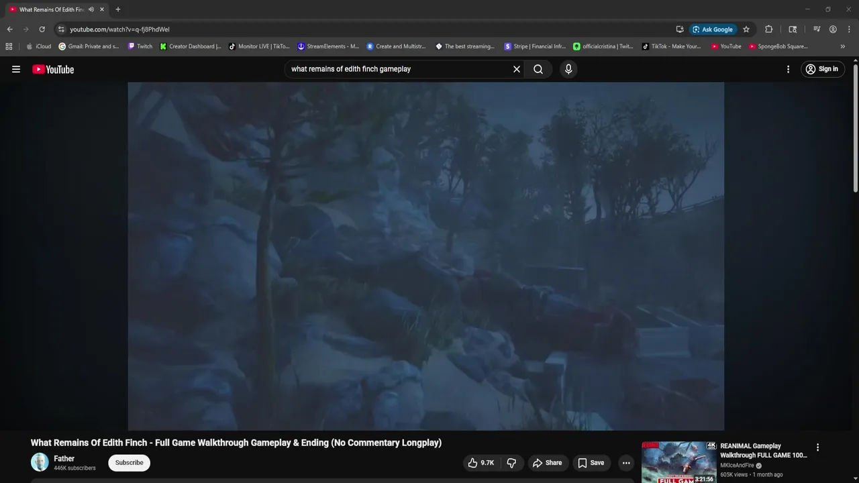Like the video with thumbs up
Image resolution: width=859 pixels, height=483 pixels.
(481, 463)
